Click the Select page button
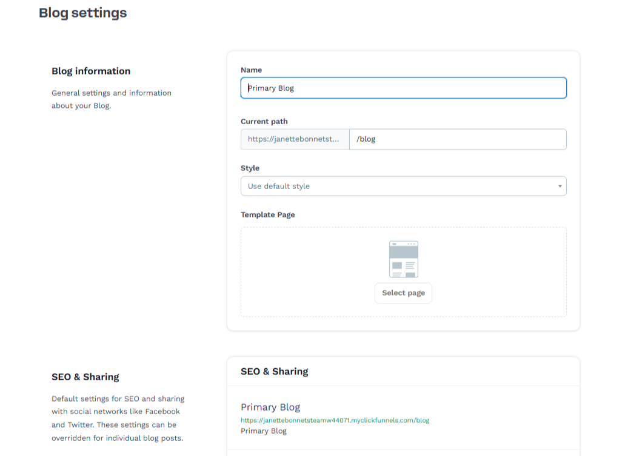This screenshot has width=625, height=456. pyautogui.click(x=403, y=293)
